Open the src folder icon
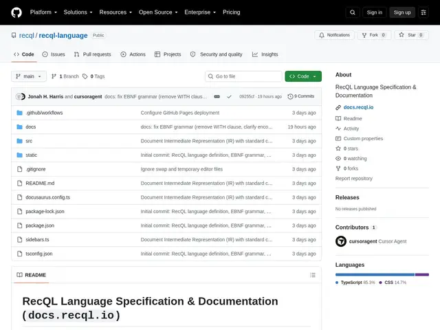440x330 pixels. 19,141
